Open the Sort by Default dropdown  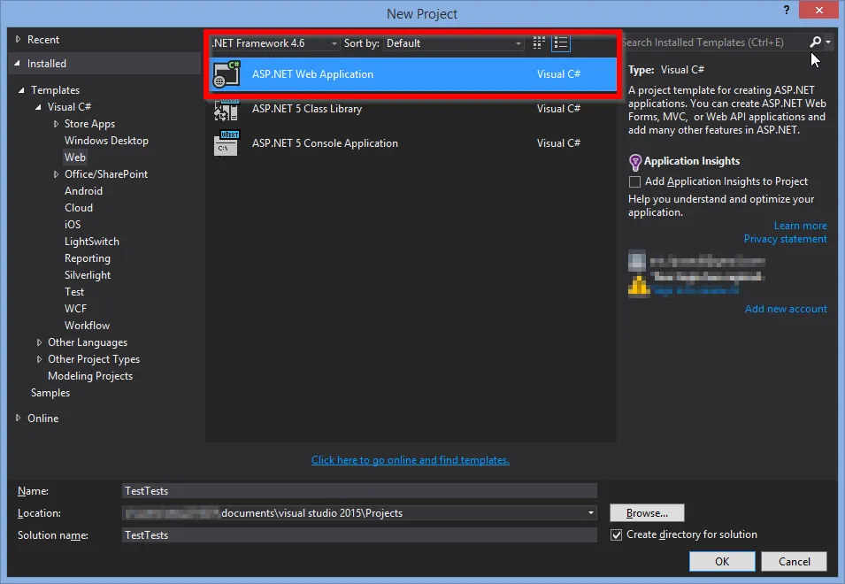[x=454, y=43]
